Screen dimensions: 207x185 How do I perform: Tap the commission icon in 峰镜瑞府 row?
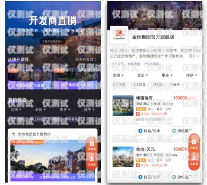click(x=138, y=114)
